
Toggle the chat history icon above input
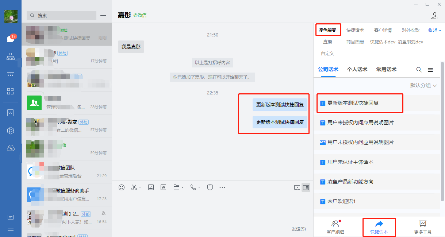pyautogui.click(x=297, y=187)
